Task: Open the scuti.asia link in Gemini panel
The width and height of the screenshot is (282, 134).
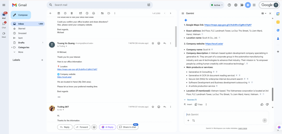Action: click(x=214, y=44)
